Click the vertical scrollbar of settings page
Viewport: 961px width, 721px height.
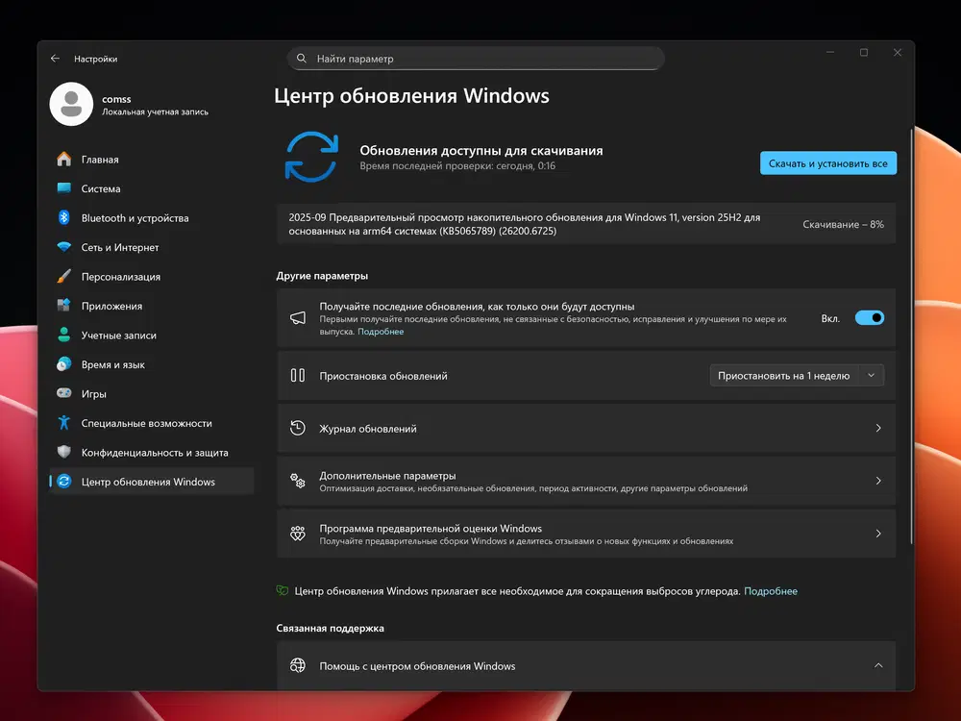[911, 336]
